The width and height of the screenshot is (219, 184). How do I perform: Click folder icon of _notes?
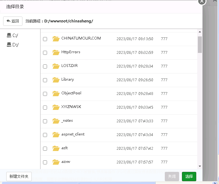[x=56, y=121]
